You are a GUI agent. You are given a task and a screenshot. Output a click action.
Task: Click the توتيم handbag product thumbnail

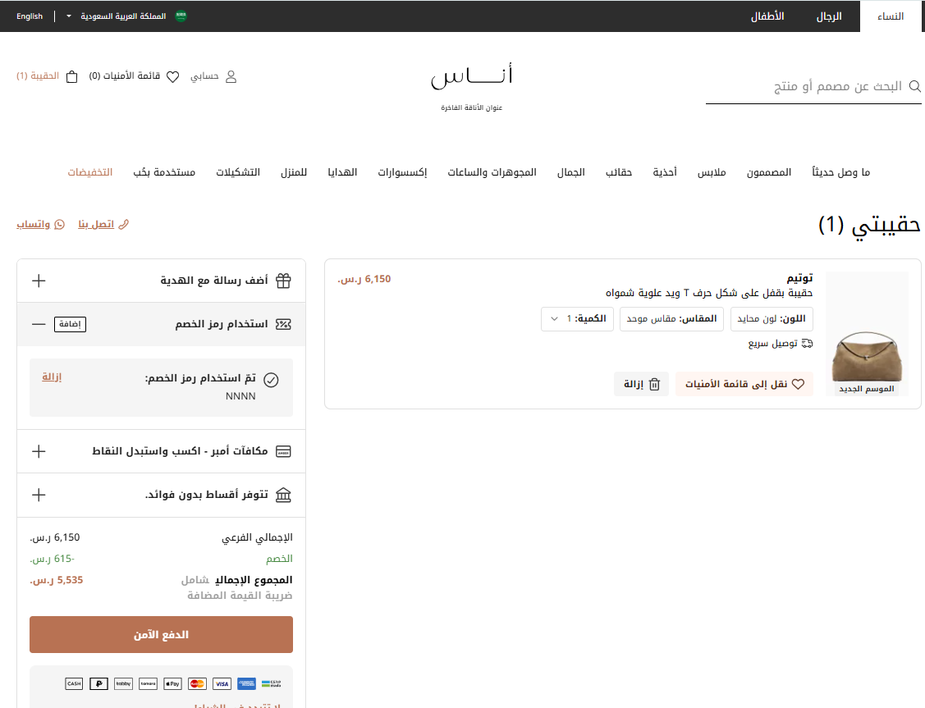867,331
